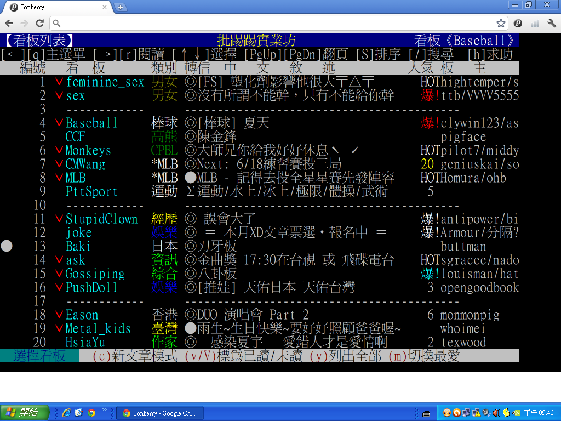Viewport: 561px width, 421px height.
Task: Click moderator name buttman
Action: click(x=463, y=246)
